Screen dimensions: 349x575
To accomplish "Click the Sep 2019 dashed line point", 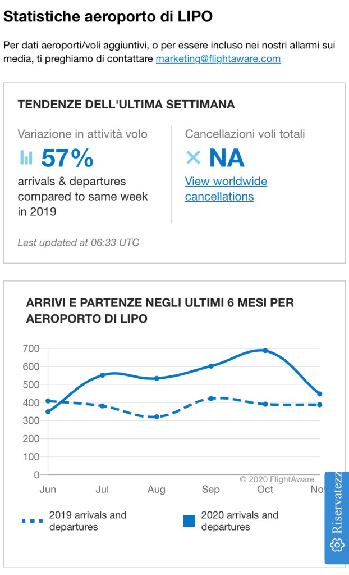I will [x=211, y=399].
